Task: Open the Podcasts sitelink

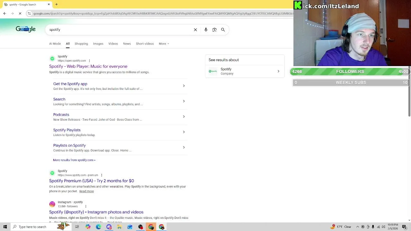Action: (x=61, y=115)
